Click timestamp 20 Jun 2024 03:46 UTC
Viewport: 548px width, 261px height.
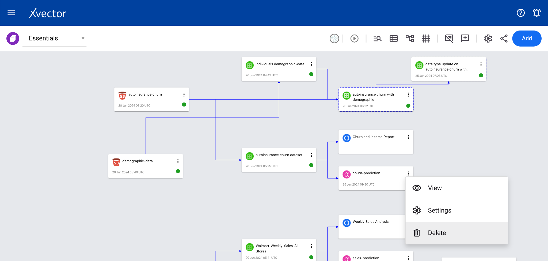128,172
